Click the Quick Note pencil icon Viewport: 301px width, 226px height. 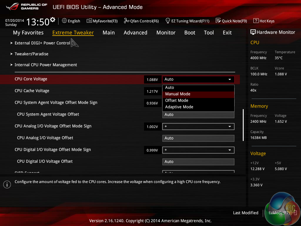click(218, 21)
